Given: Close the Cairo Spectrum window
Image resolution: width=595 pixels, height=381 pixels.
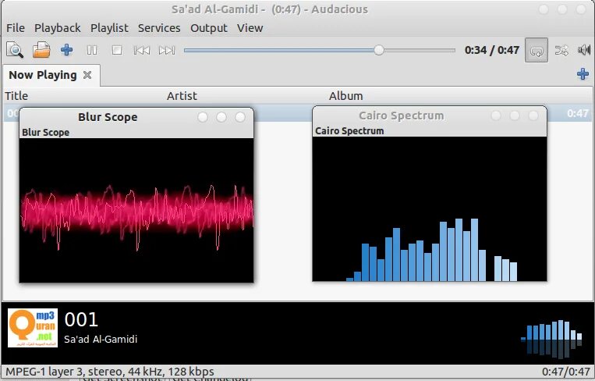Looking at the screenshot, I should pyautogui.click(x=533, y=116).
